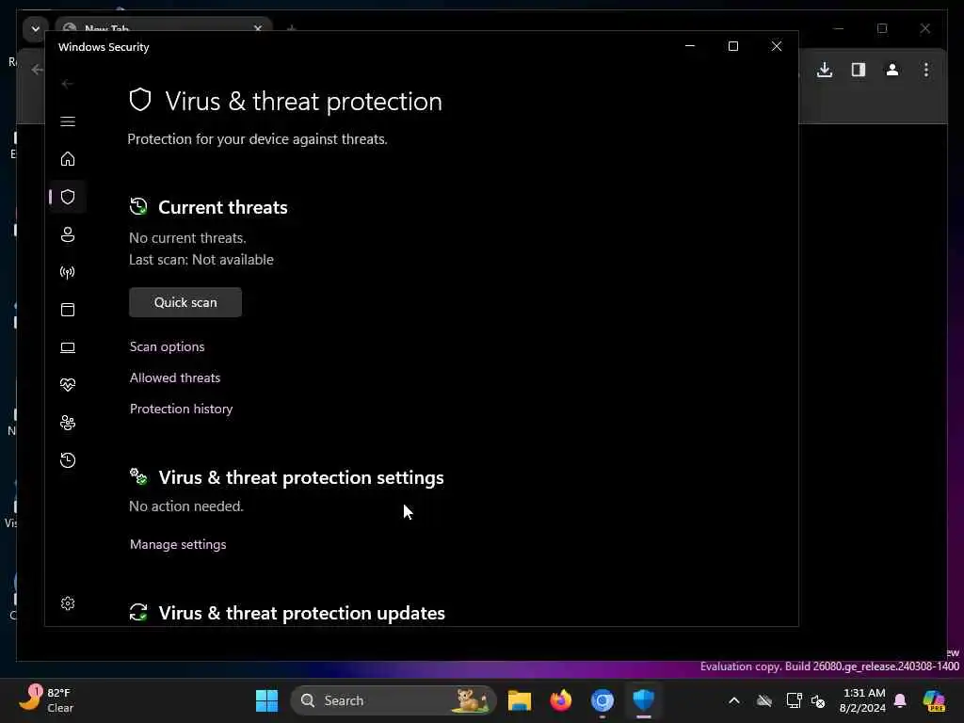Open Windows Security settings gear icon

pos(68,603)
